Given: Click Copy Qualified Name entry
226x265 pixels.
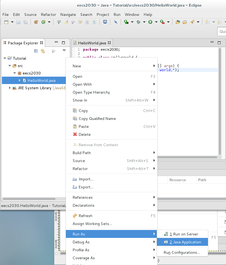Looking at the screenshot, I should [111, 119].
